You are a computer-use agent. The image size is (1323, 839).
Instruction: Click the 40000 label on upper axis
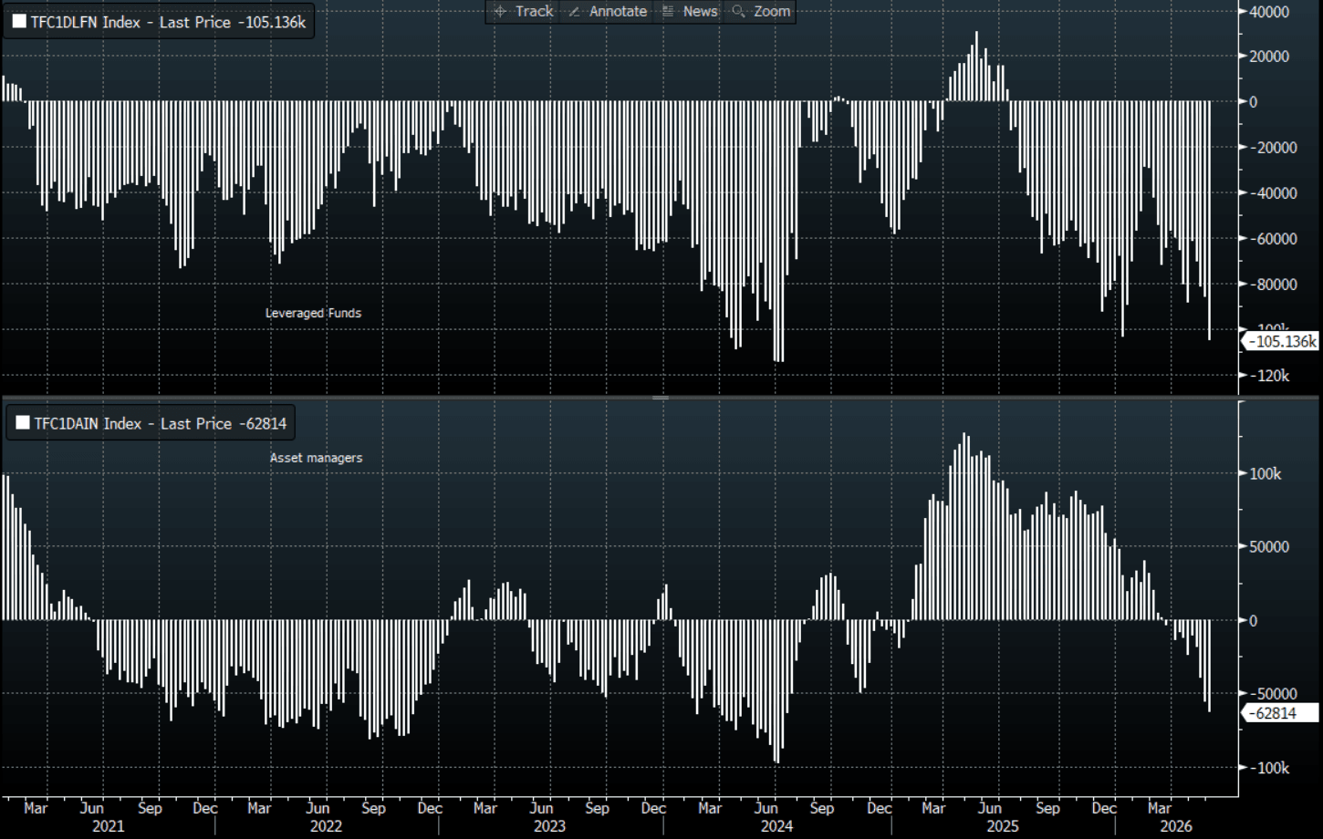point(1269,12)
